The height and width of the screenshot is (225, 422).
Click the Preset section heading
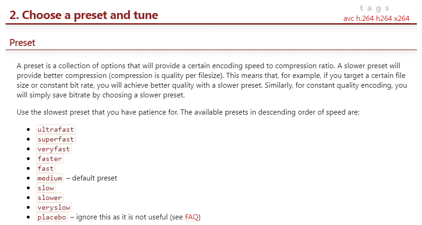pos(22,43)
